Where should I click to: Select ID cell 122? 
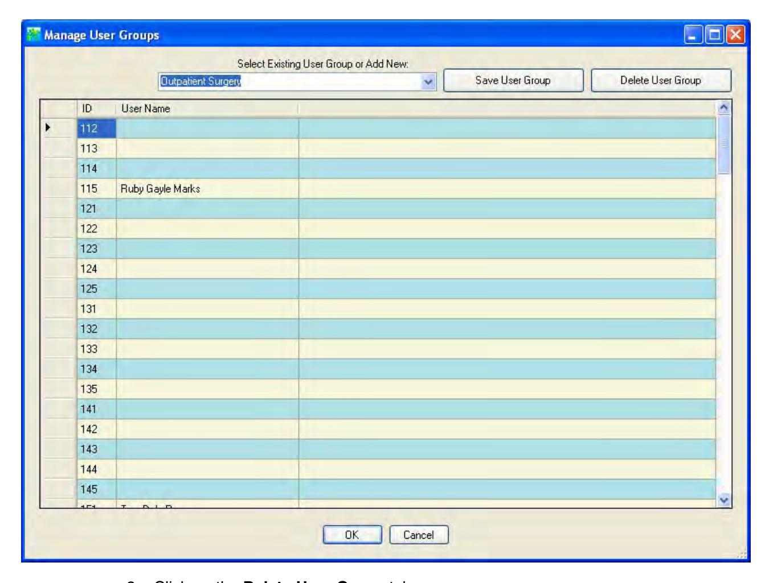pos(96,229)
